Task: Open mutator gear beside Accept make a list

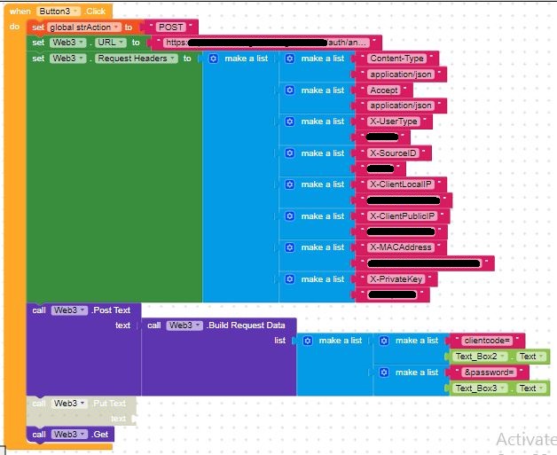Action: [x=290, y=90]
